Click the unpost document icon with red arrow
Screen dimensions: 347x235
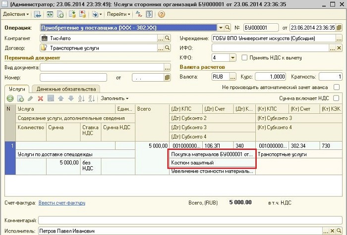[83, 14]
